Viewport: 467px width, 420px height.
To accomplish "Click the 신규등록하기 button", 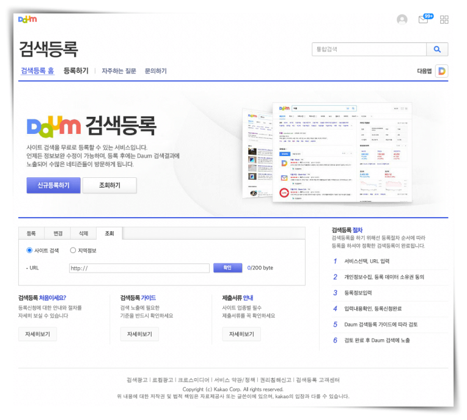I will [53, 185].
